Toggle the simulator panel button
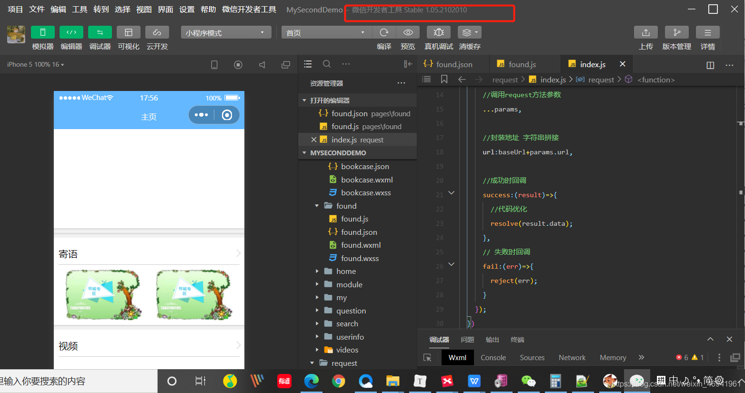This screenshot has width=745, height=393. point(43,32)
